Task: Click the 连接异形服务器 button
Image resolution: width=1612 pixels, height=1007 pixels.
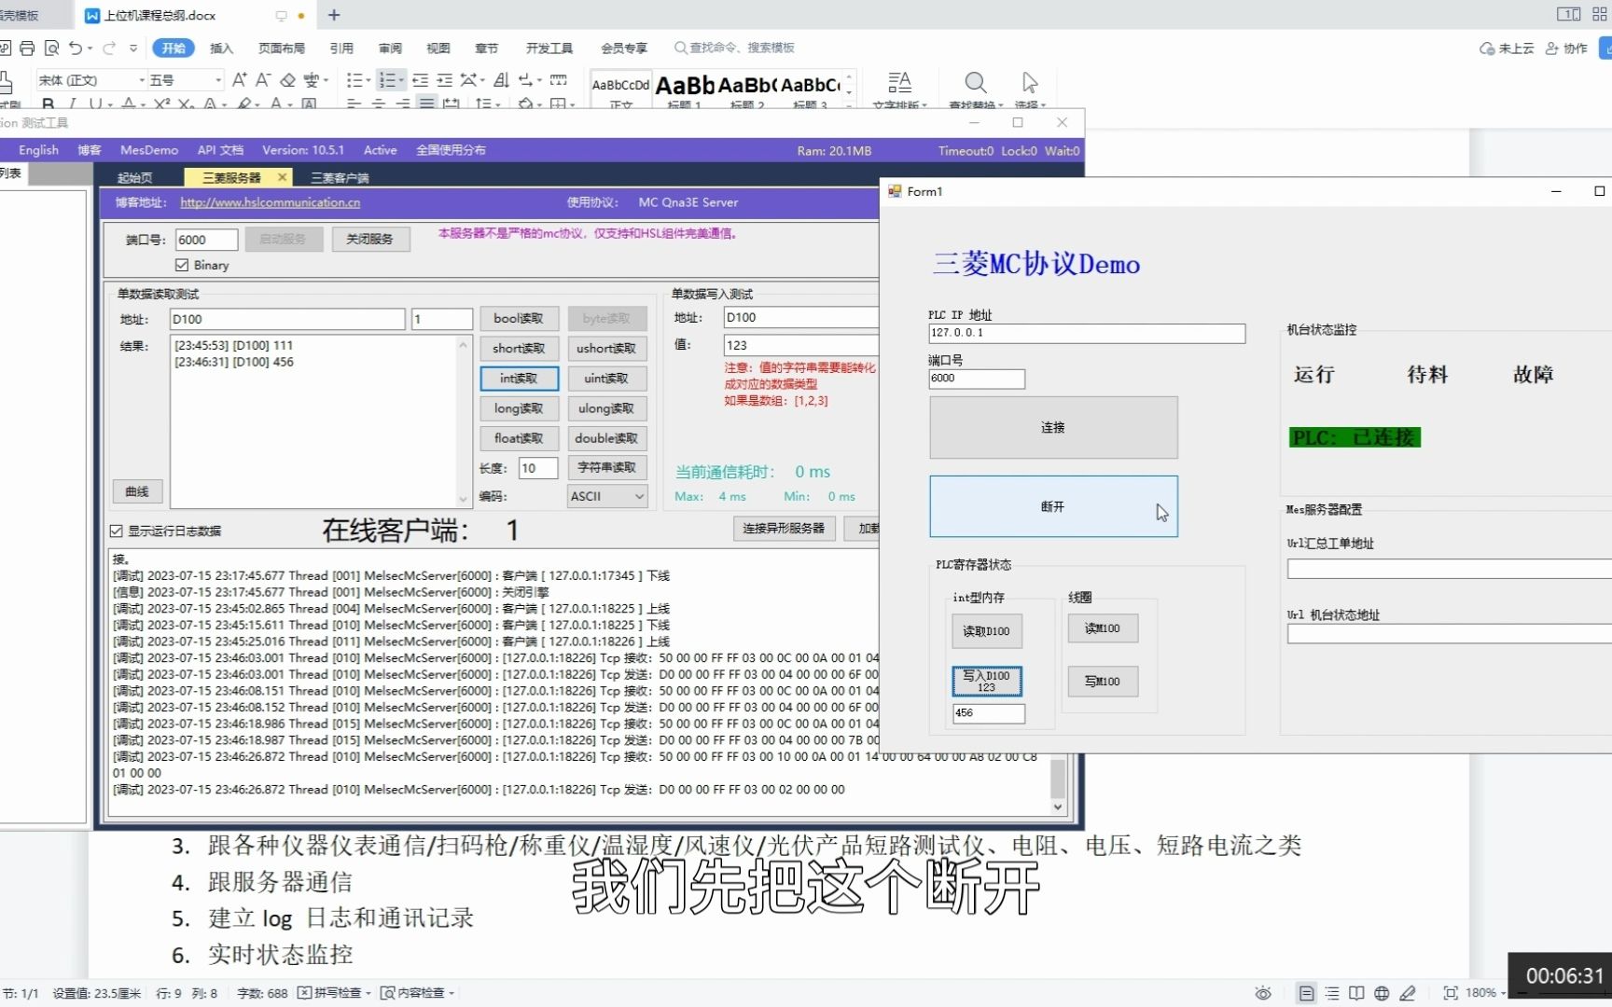Action: coord(784,529)
